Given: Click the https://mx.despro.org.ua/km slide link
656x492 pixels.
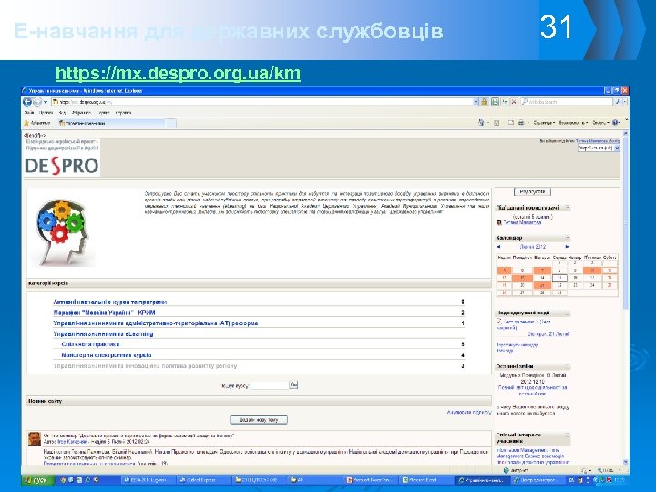Looking at the screenshot, I should tap(178, 73).
